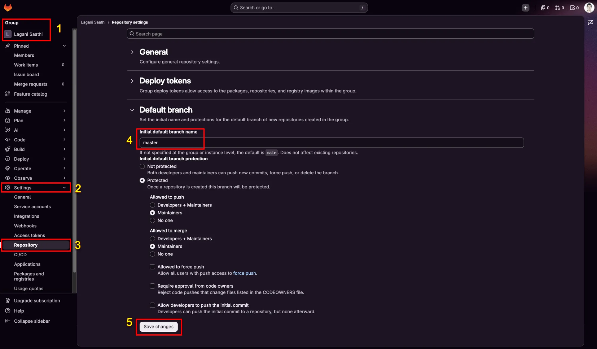Click the Search or go to bar
The image size is (597, 349).
[299, 8]
